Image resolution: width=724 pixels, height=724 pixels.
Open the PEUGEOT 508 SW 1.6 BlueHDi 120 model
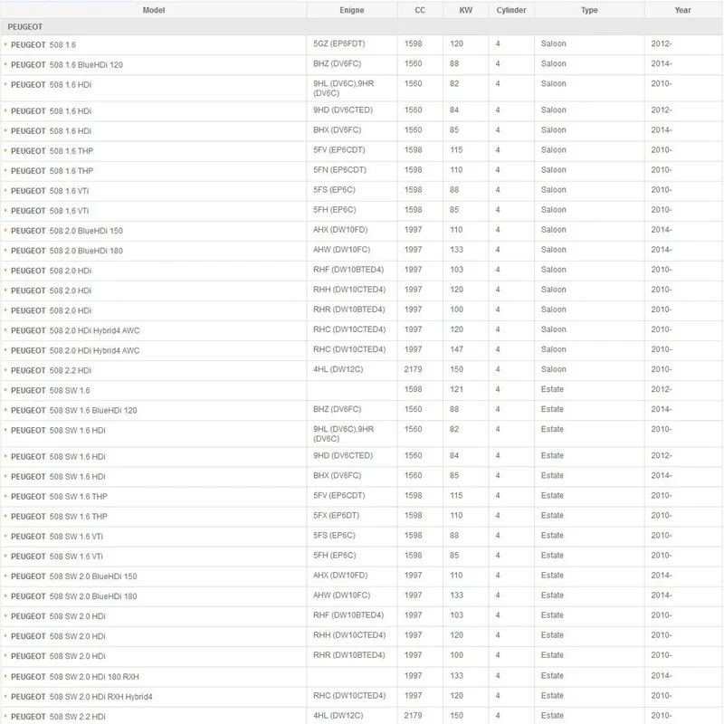[x=74, y=411]
